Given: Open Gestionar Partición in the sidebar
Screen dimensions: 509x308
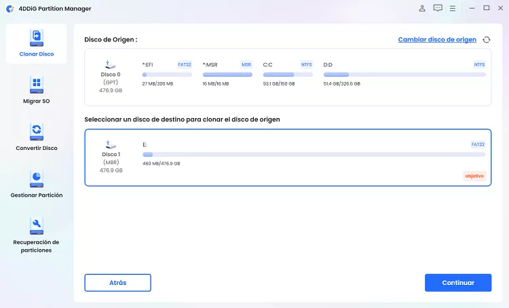Looking at the screenshot, I should [37, 178].
